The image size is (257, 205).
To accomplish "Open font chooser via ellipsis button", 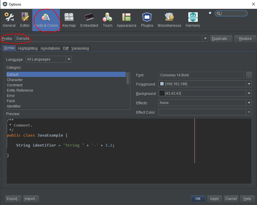I will click(x=249, y=75).
